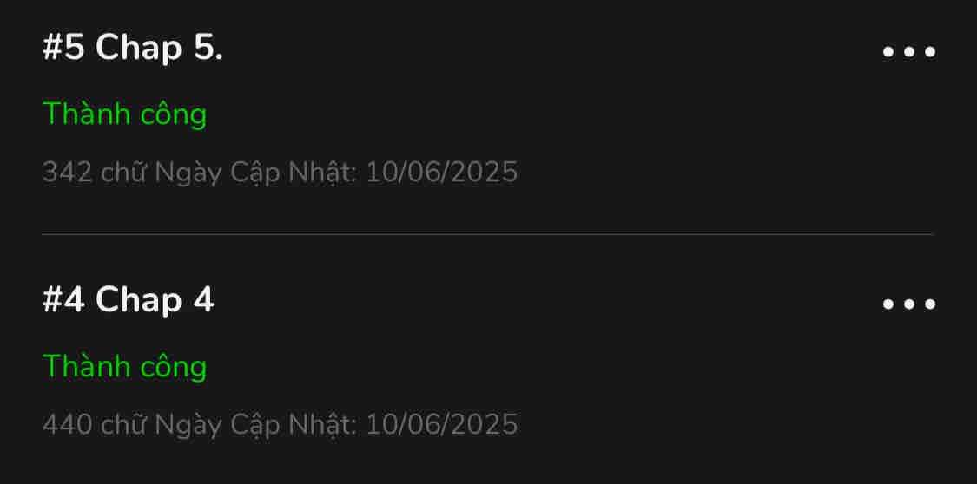Select the "#4 Chap 4" chapter title
Viewport: 977px width, 484px height.
(128, 300)
